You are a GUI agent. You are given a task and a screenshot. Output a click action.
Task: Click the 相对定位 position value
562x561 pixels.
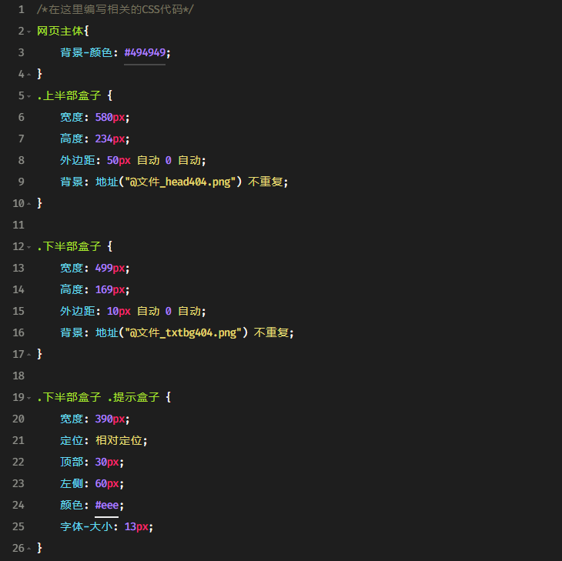[x=119, y=440]
